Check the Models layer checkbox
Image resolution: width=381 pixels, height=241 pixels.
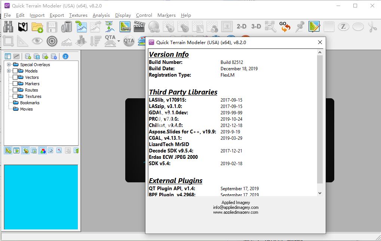pos(16,71)
